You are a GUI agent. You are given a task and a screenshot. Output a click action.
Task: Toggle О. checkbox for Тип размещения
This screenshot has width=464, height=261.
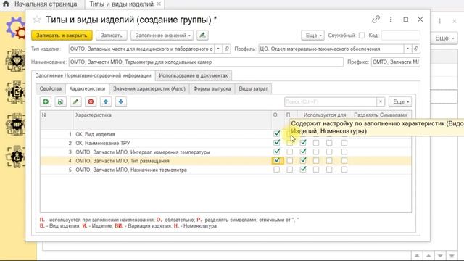coord(277,160)
